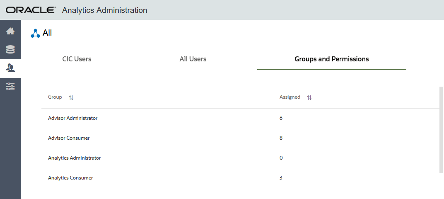The height and width of the screenshot is (199, 444).
Task: Click assigned count 8 for Advisor Consumer
Action: [281, 138]
